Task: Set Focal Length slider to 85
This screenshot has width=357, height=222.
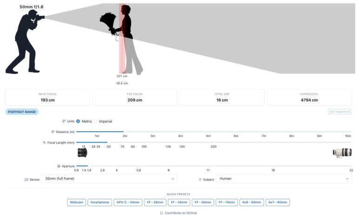Action: click(x=133, y=143)
